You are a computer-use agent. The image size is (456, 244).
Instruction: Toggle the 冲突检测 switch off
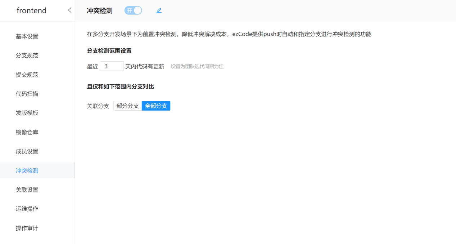(133, 11)
